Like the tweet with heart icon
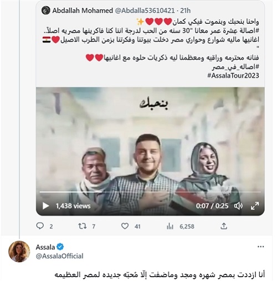The image size is (277, 281). (125, 226)
